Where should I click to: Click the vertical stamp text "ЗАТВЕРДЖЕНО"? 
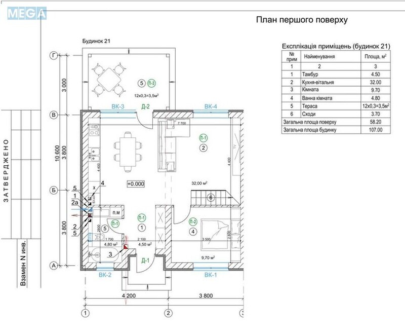tap(6, 171)
